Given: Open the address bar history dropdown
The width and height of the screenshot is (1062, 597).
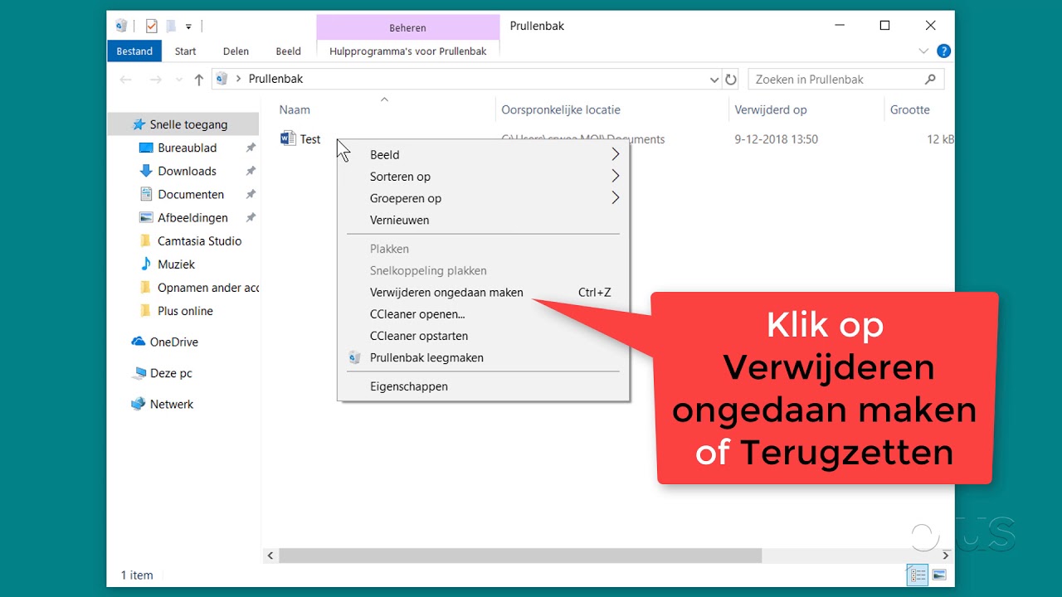Looking at the screenshot, I should click(714, 80).
